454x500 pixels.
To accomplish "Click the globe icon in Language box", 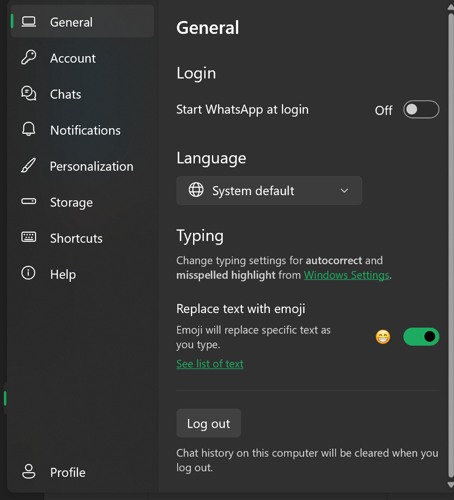I will 196,190.
